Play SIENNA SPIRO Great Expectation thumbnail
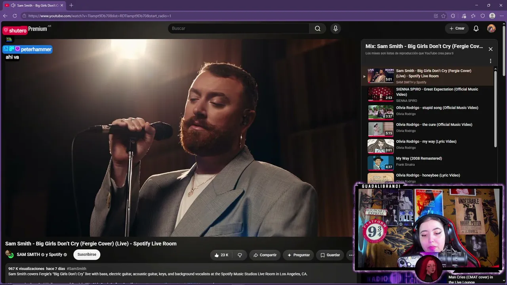This screenshot has width=507, height=285. point(381,94)
